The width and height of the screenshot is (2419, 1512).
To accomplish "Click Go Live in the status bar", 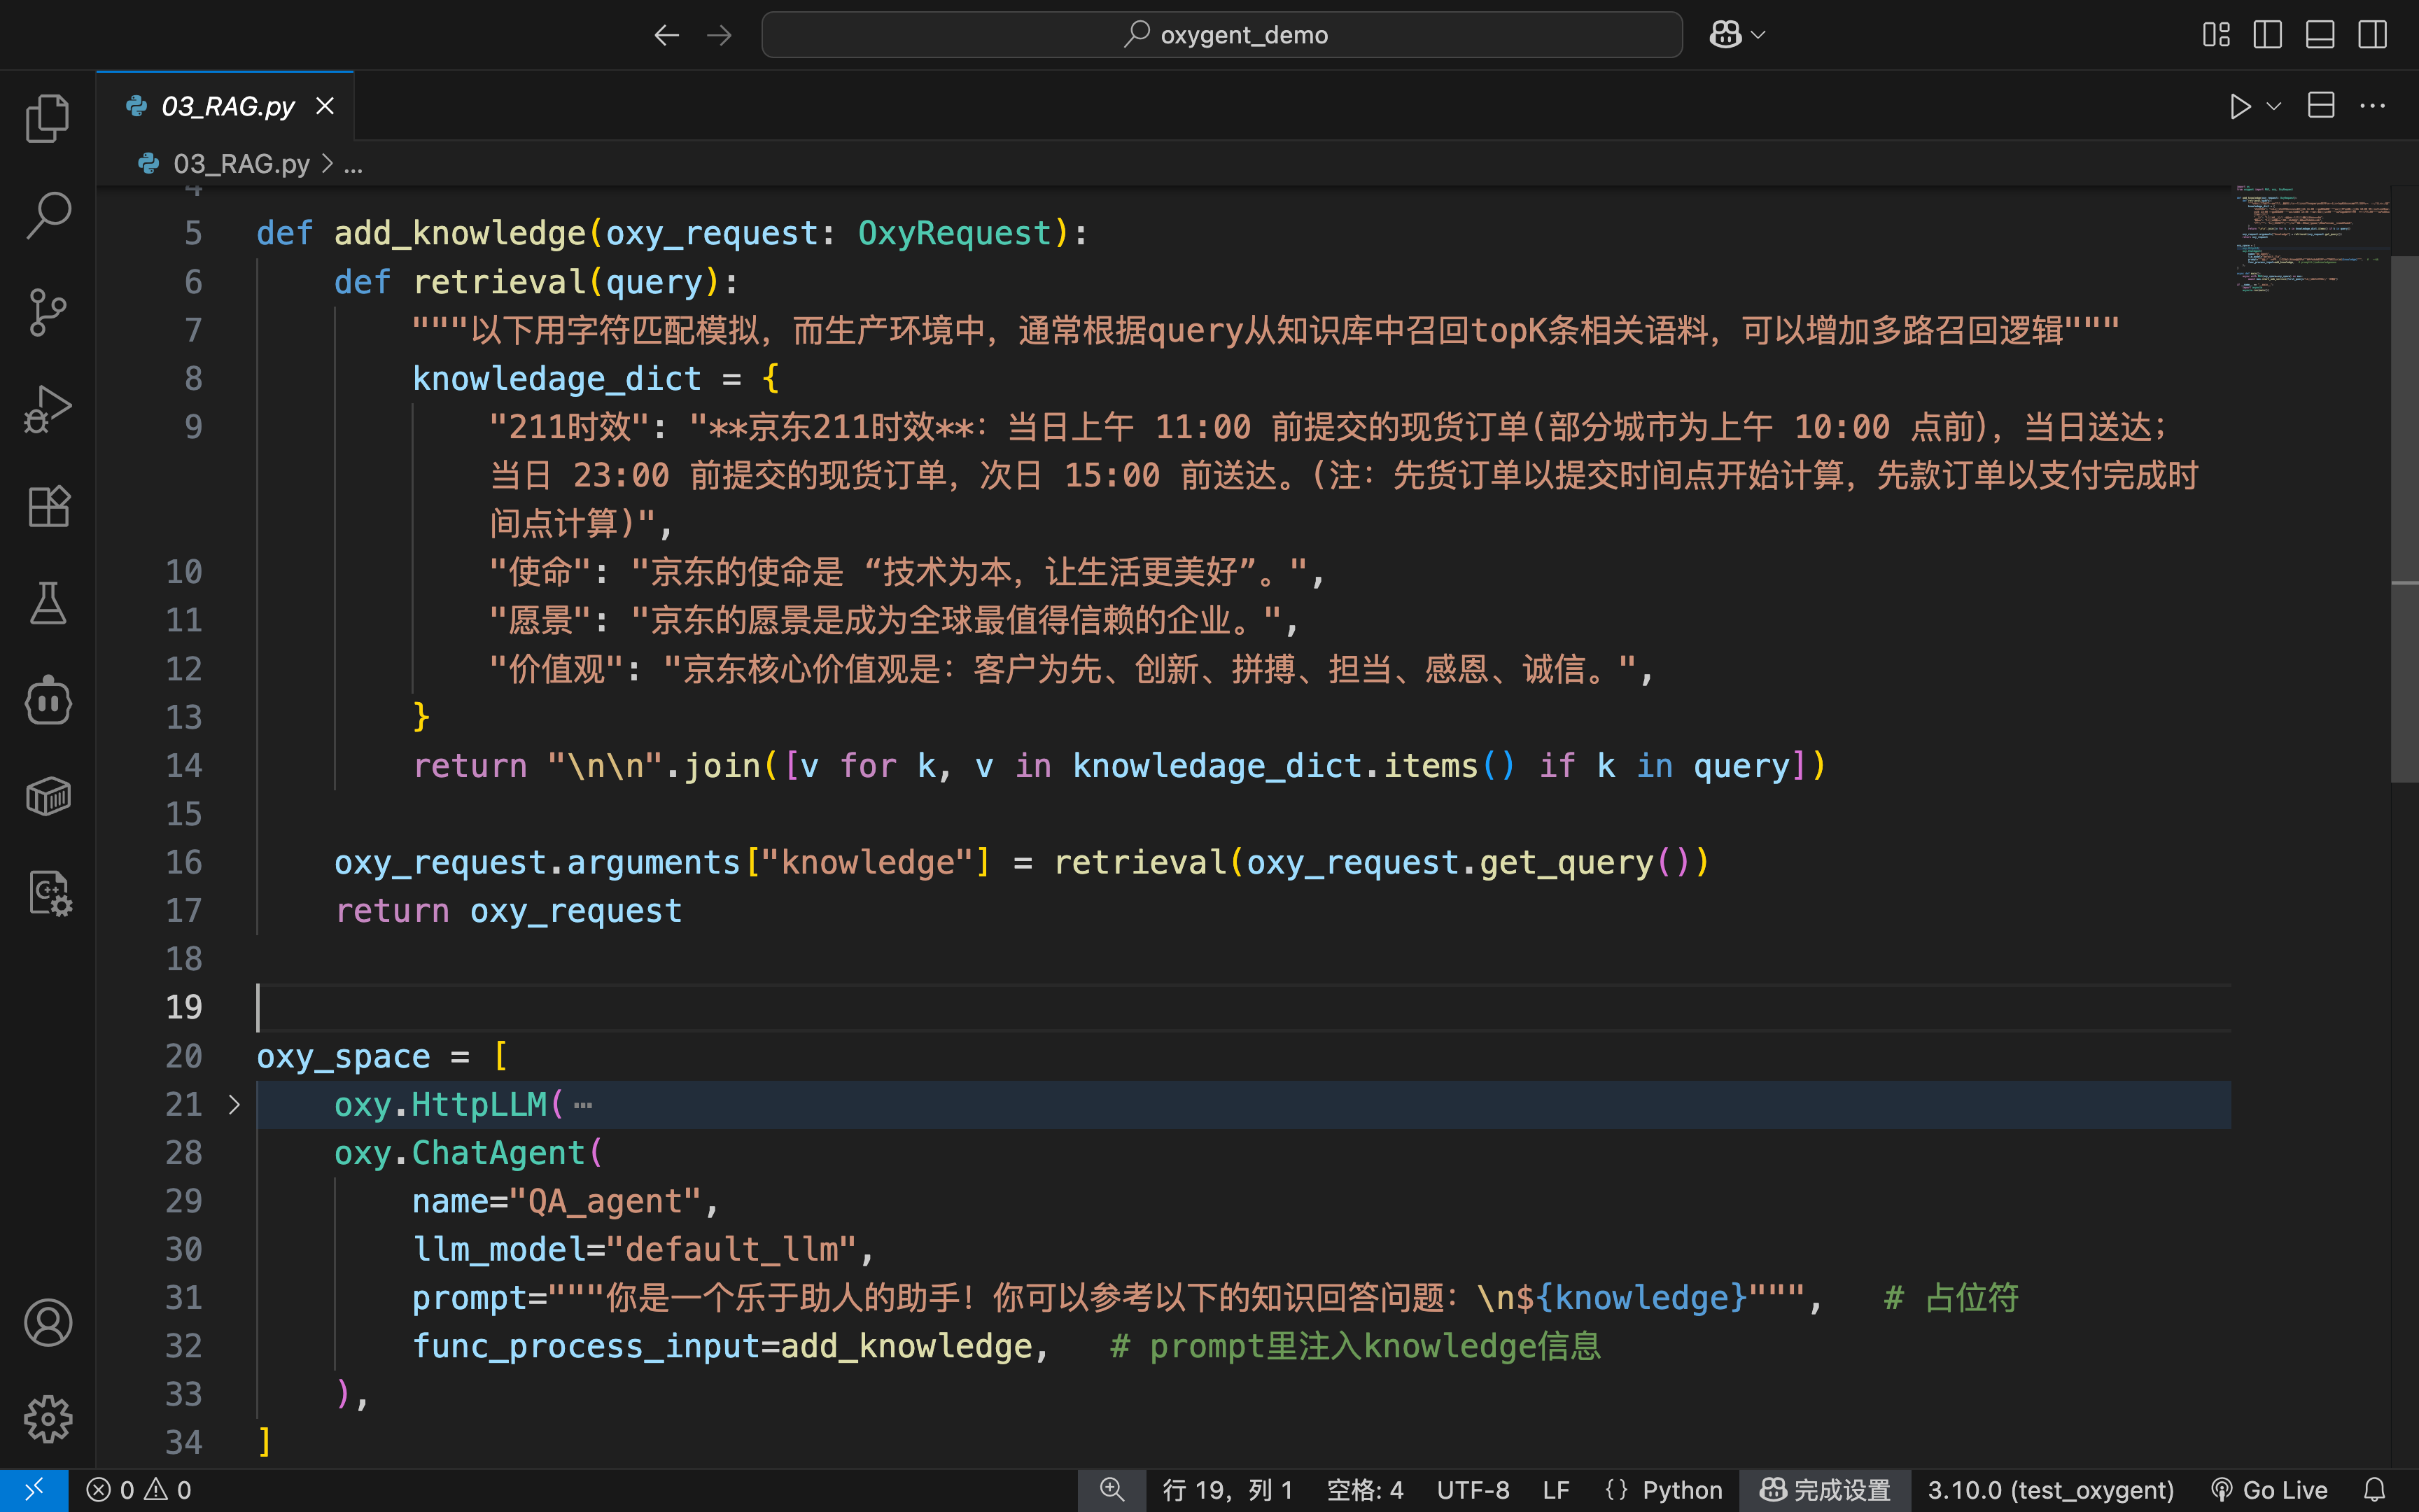I will pos(2270,1490).
